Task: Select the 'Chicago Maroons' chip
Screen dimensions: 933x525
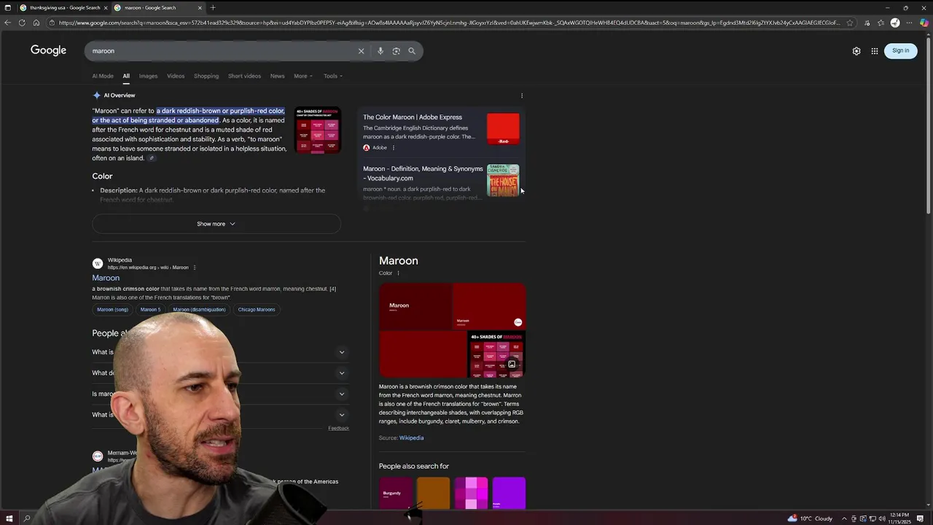Action: click(257, 309)
